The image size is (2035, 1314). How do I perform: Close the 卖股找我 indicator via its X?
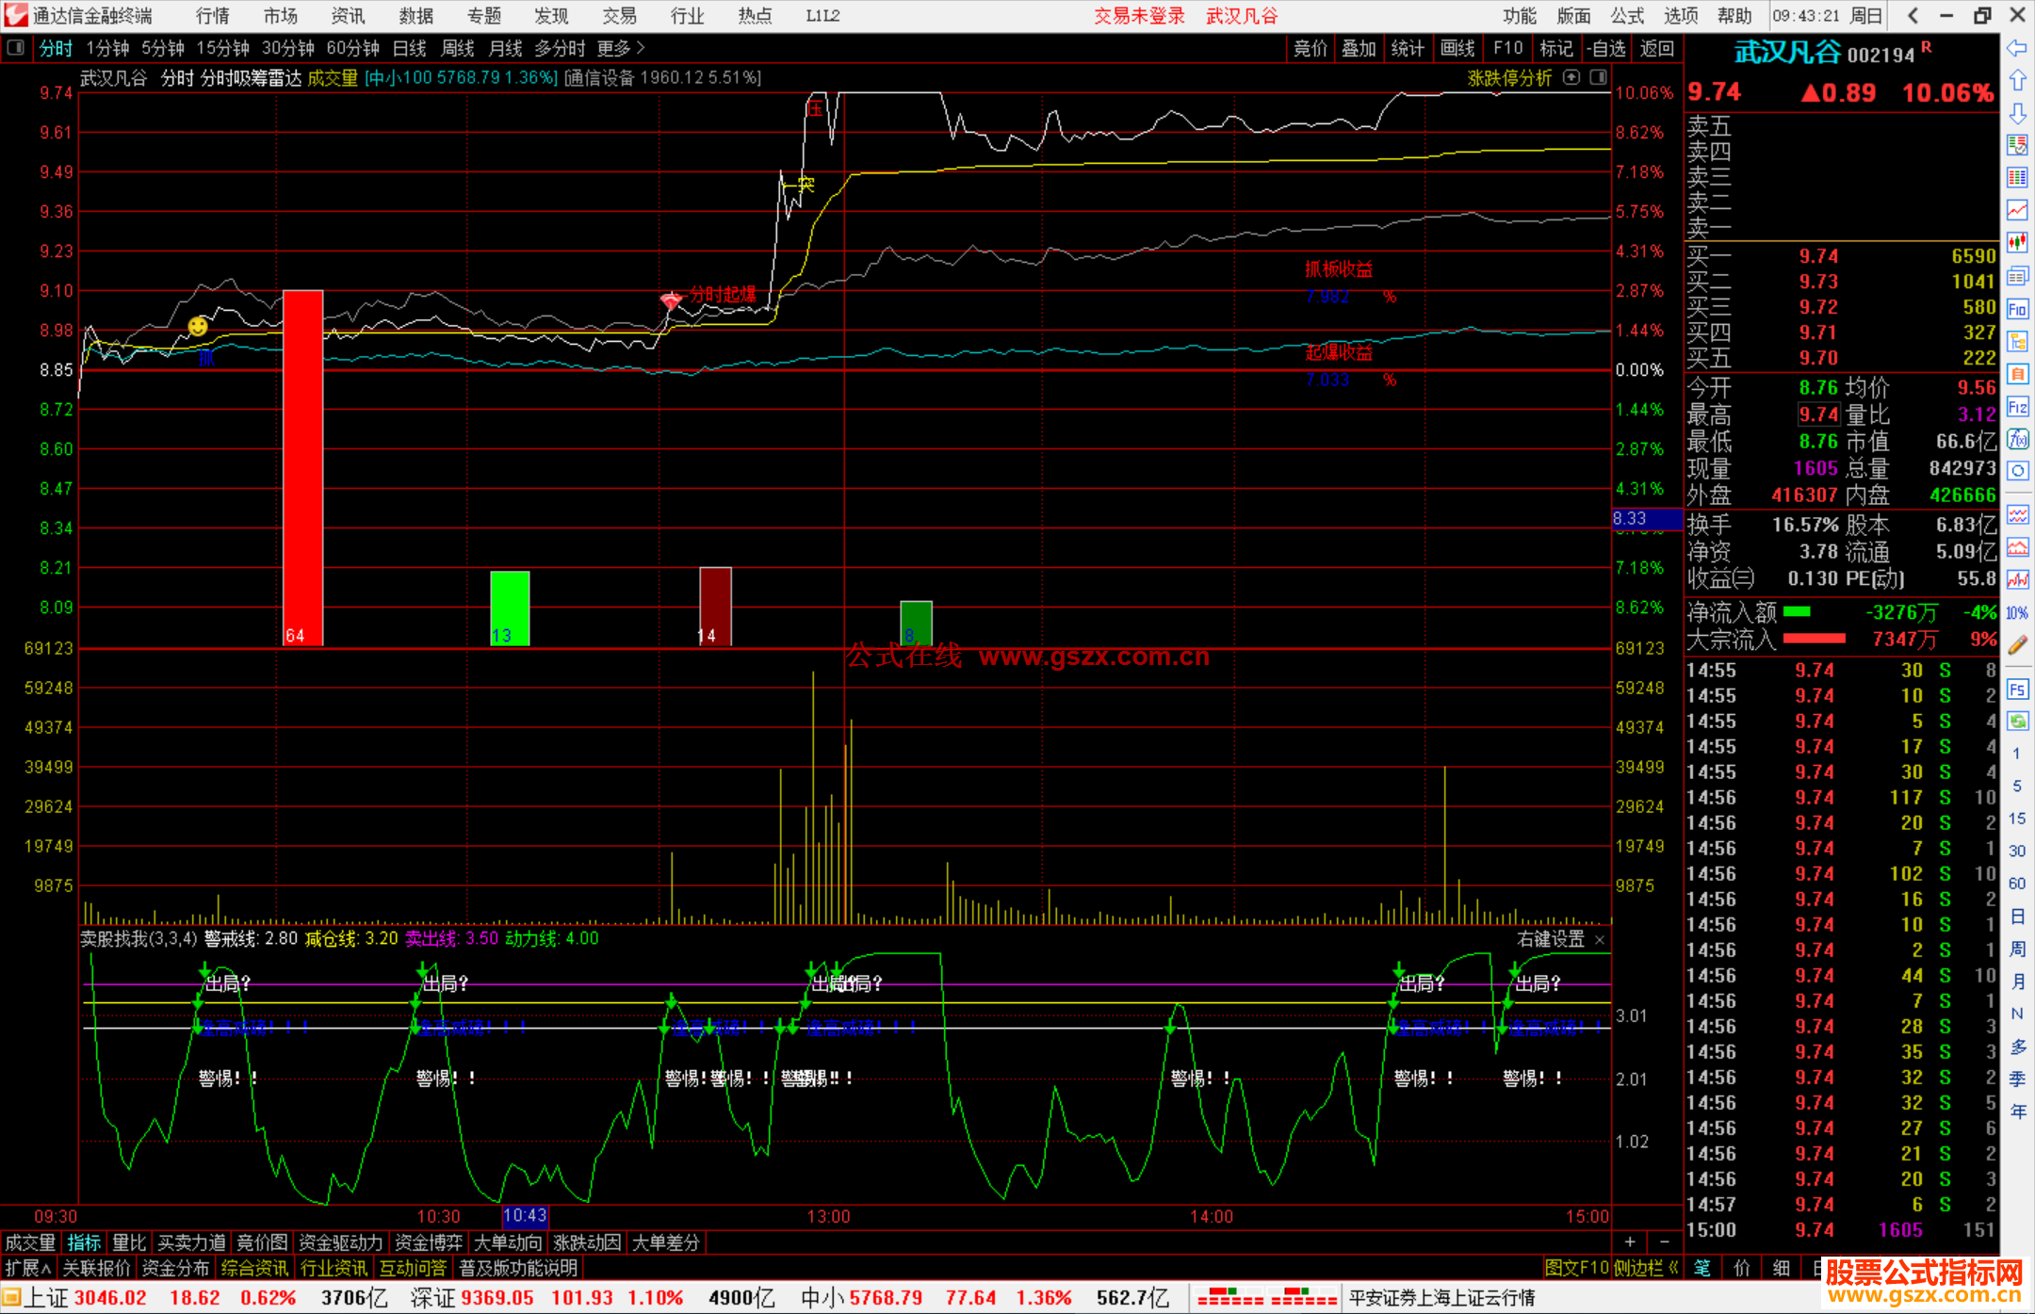(x=1600, y=940)
